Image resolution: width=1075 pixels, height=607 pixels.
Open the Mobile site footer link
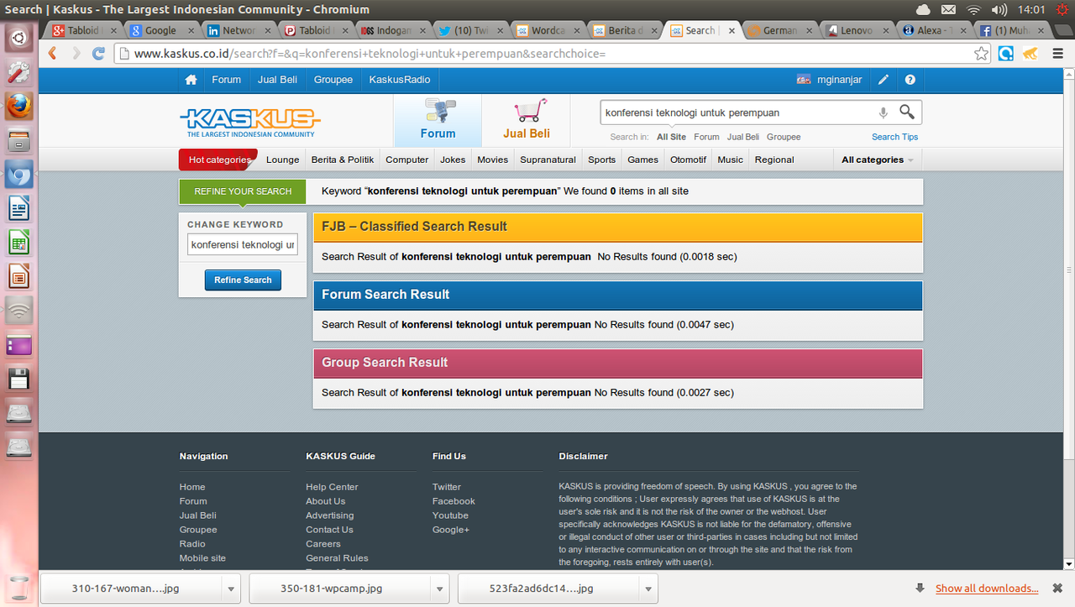202,558
